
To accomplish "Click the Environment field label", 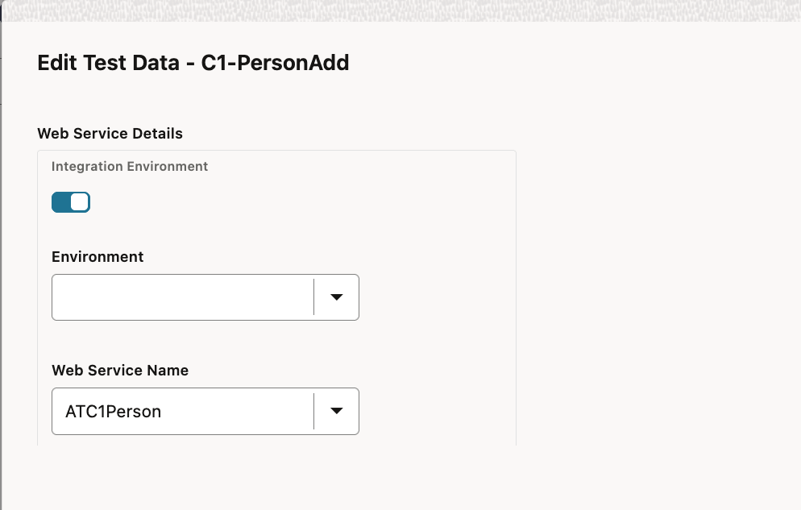I will 97,256.
